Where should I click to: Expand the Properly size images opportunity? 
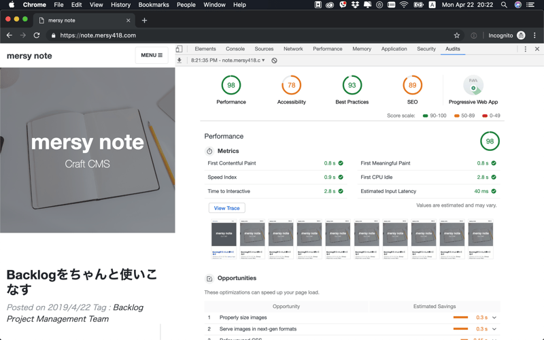[x=494, y=318]
